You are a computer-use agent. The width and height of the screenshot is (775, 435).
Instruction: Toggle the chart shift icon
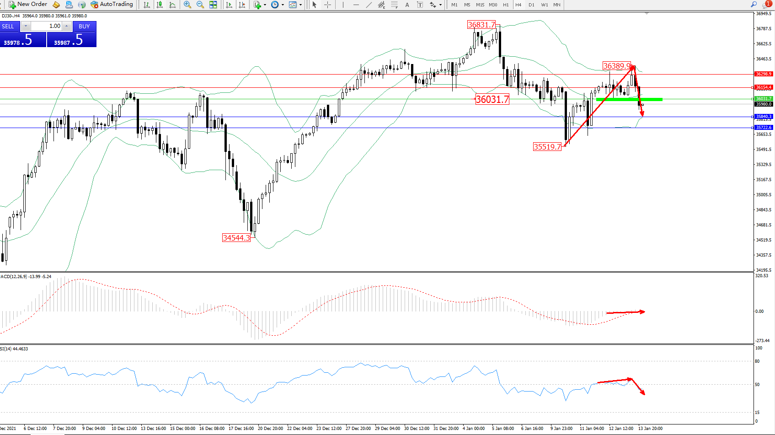(242, 5)
